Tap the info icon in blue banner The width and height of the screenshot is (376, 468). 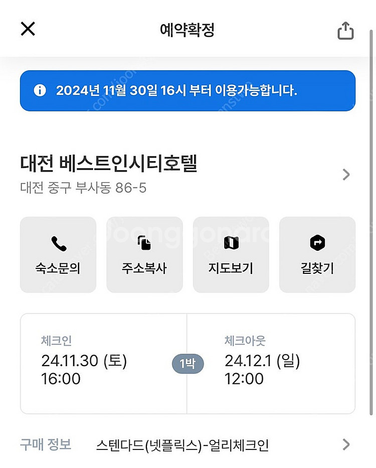40,90
